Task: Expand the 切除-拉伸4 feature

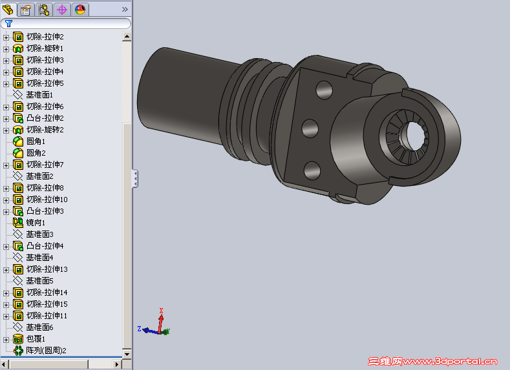Action: [6, 72]
